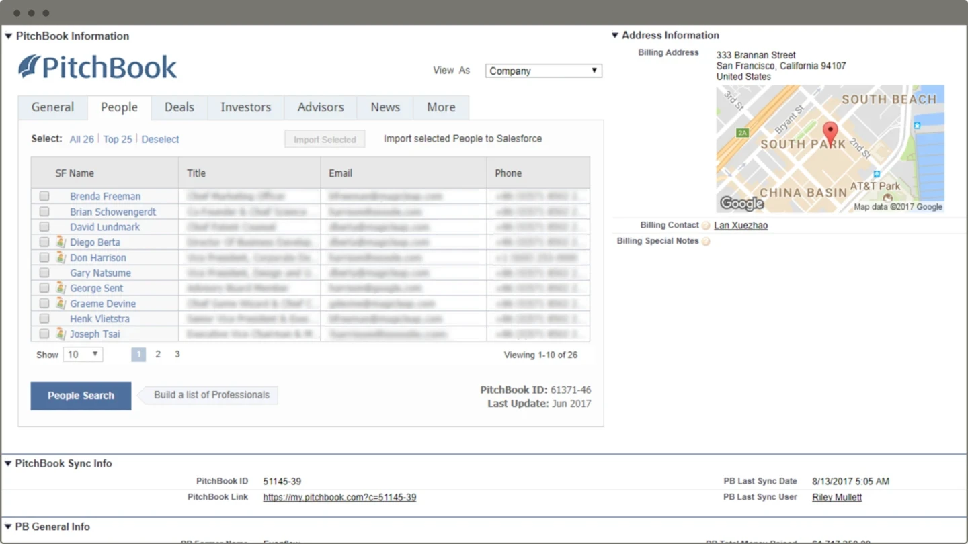Select the Brian Schowengerdt row checkbox
The height and width of the screenshot is (544, 968).
[x=44, y=212]
